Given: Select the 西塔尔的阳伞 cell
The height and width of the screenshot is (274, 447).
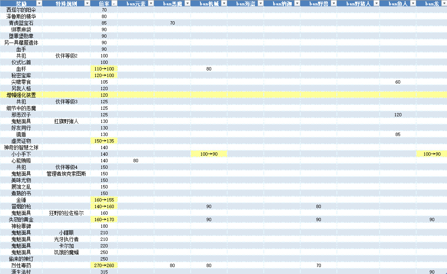Looking at the screenshot, I should (21, 10).
